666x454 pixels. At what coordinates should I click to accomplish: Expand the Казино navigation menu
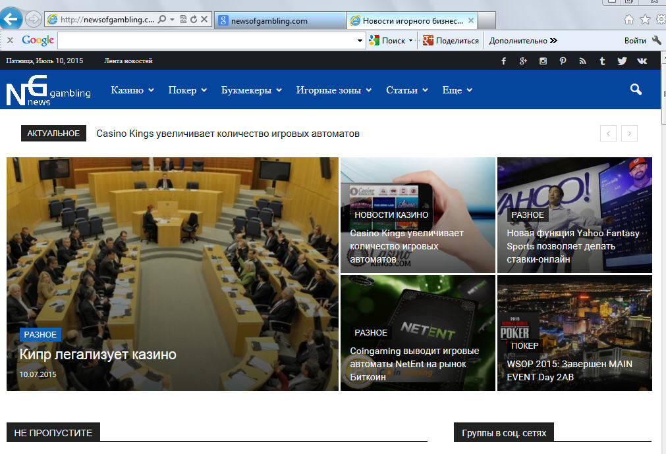[132, 90]
